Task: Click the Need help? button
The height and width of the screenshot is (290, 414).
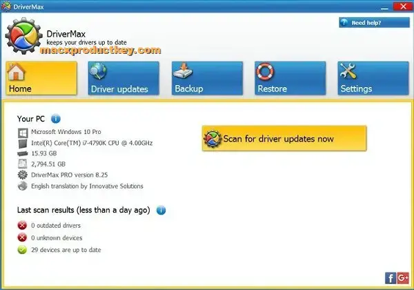Action: tap(374, 23)
